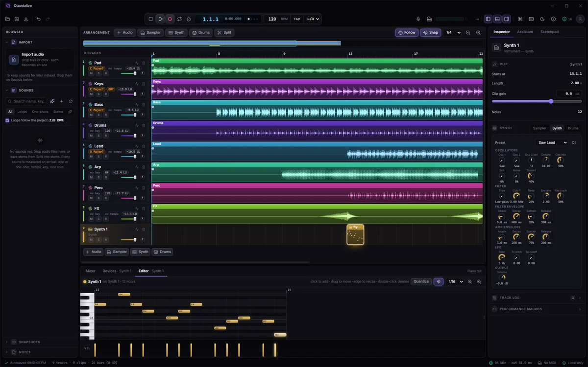
Task: Add a Sampler track from arrangement toolbar
Action: (x=150, y=33)
